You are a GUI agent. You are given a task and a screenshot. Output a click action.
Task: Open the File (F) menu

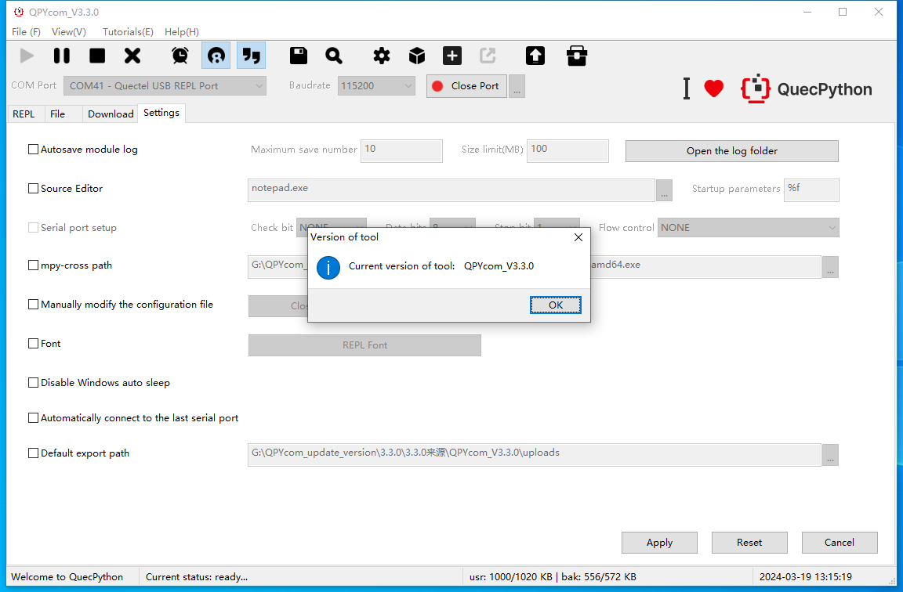(x=26, y=31)
